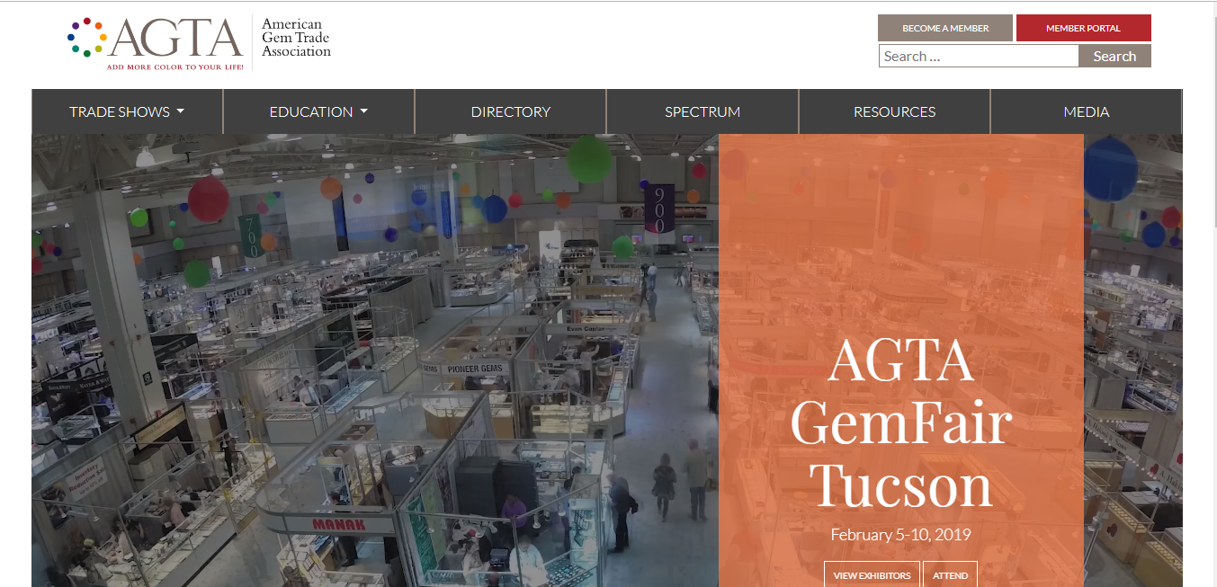Submit using the Search button
The image size is (1217, 587).
(x=1114, y=56)
